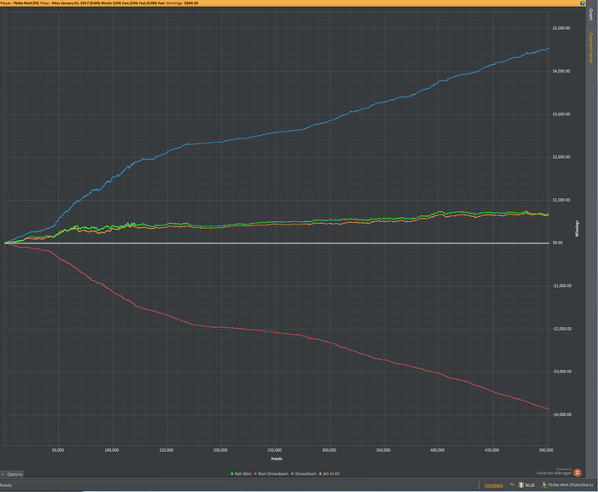Image resolution: width=598 pixels, height=492 pixels.
Task: Click the flag icon in status bar
Action: click(x=513, y=485)
